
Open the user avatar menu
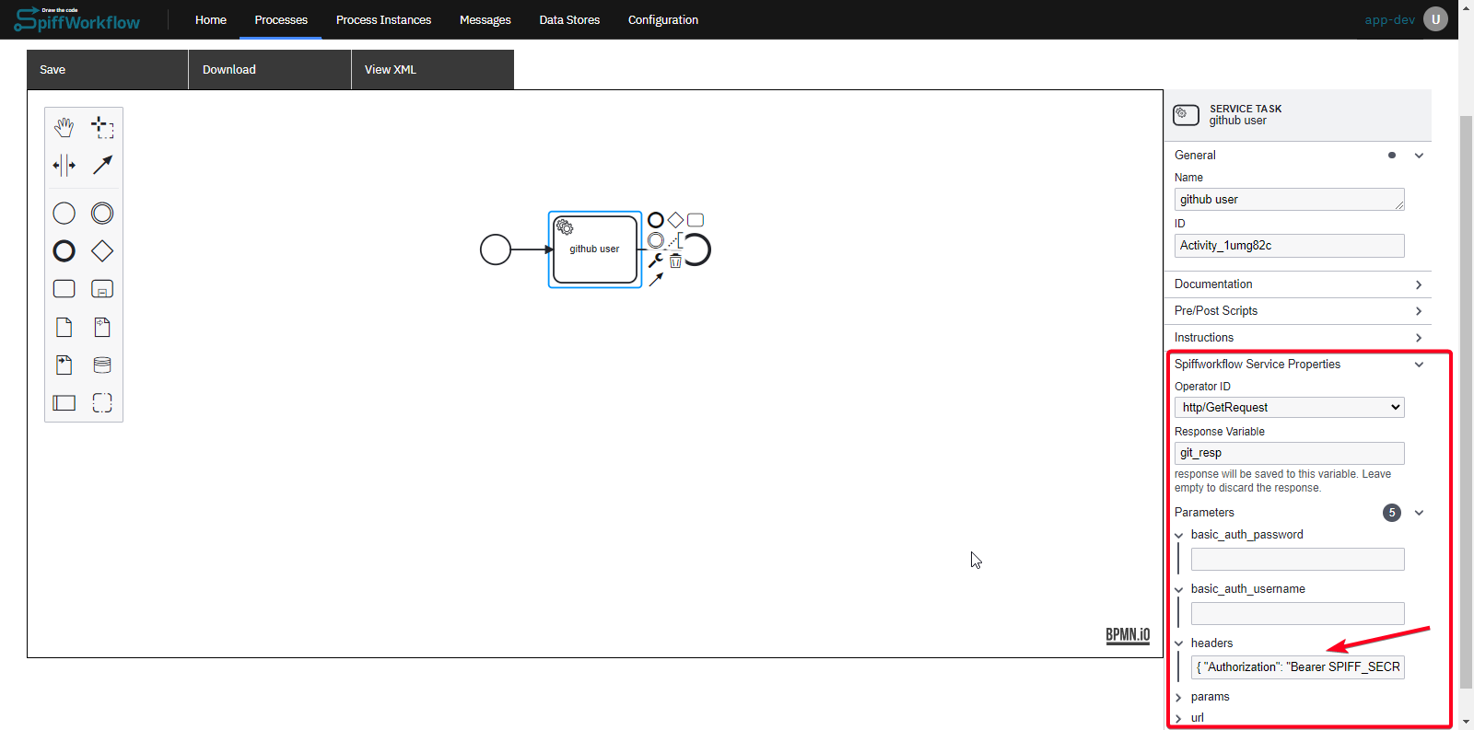[x=1435, y=19]
